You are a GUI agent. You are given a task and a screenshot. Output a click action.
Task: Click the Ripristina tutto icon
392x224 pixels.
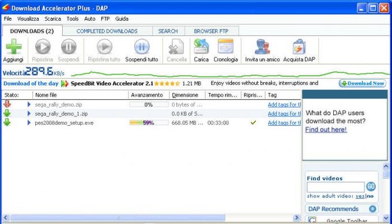[104, 47]
